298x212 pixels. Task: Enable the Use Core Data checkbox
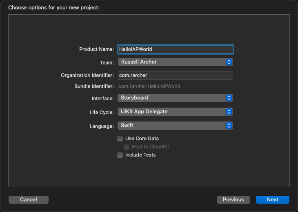pyautogui.click(x=120, y=139)
